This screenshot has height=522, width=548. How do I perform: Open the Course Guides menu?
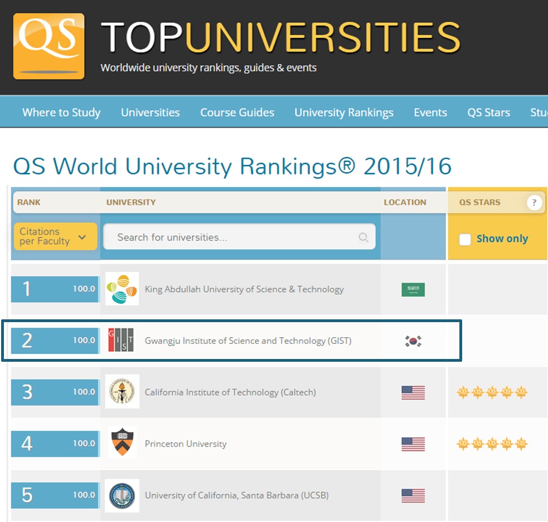(237, 112)
